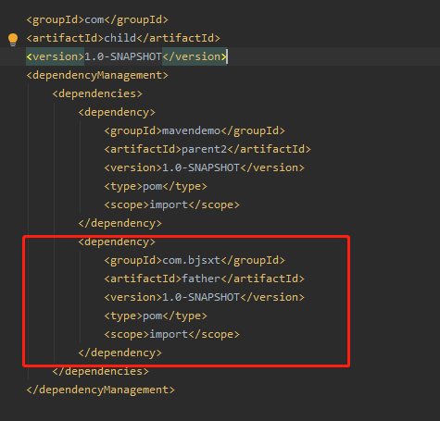Click the 'child' artifactId text
The width and height of the screenshot is (440, 421).
[120, 38]
